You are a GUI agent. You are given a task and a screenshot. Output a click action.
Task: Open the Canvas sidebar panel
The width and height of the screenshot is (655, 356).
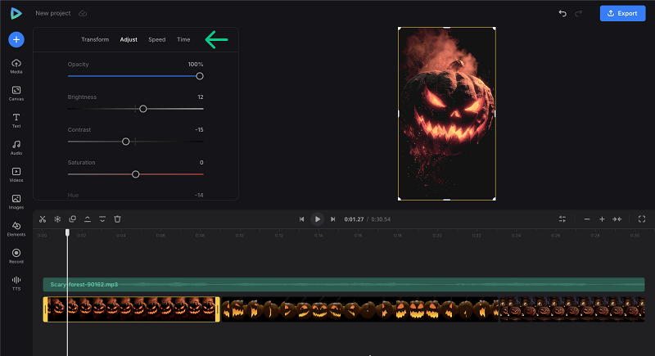[x=16, y=93]
